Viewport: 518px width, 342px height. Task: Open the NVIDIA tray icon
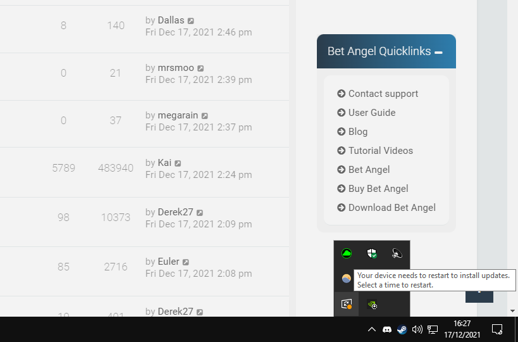pyautogui.click(x=372, y=304)
